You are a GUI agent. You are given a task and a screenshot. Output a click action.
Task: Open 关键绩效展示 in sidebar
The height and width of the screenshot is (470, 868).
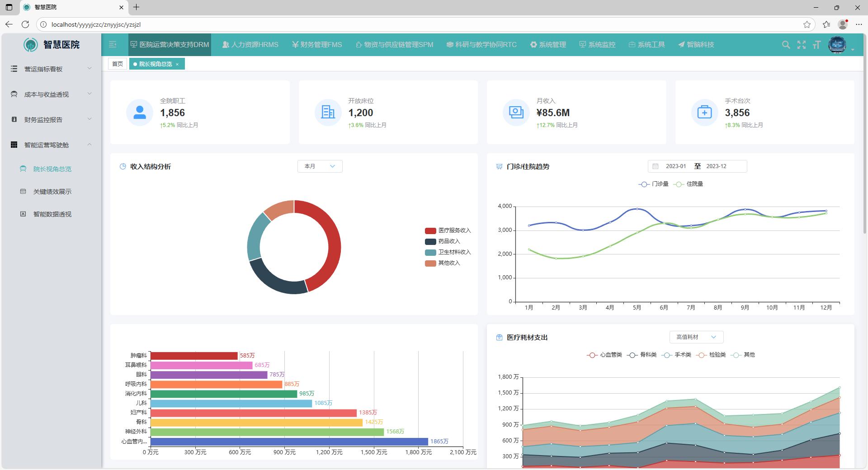coord(52,192)
